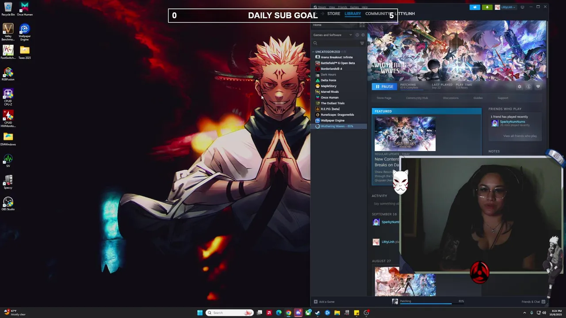566x318 pixels.
Task: Open the Taxes 2025 desktop folder
Action: (25, 52)
